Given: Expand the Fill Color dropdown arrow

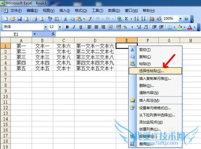Looking at the screenshot, I should (x=185, y=27).
